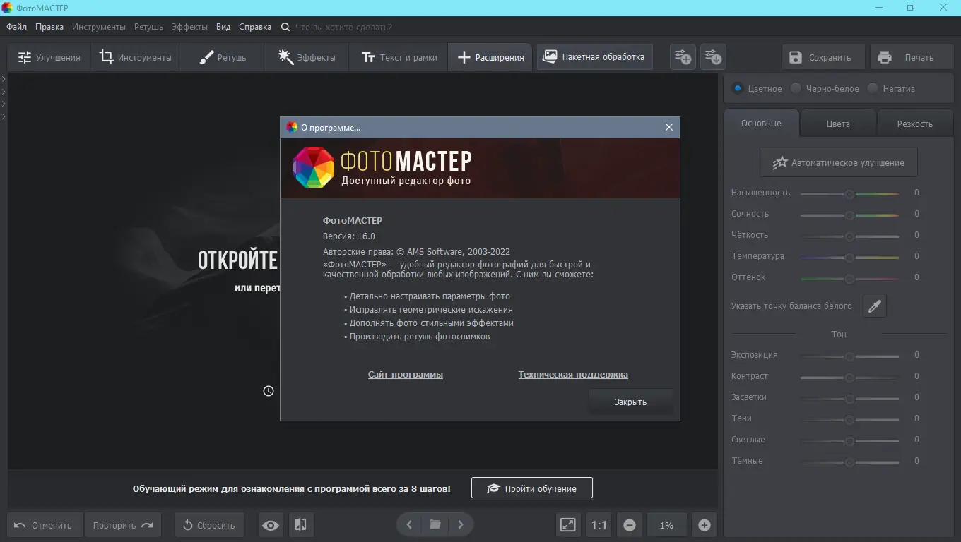This screenshot has height=542, width=961.
Task: Click the Контраст slider handle
Action: pos(850,378)
